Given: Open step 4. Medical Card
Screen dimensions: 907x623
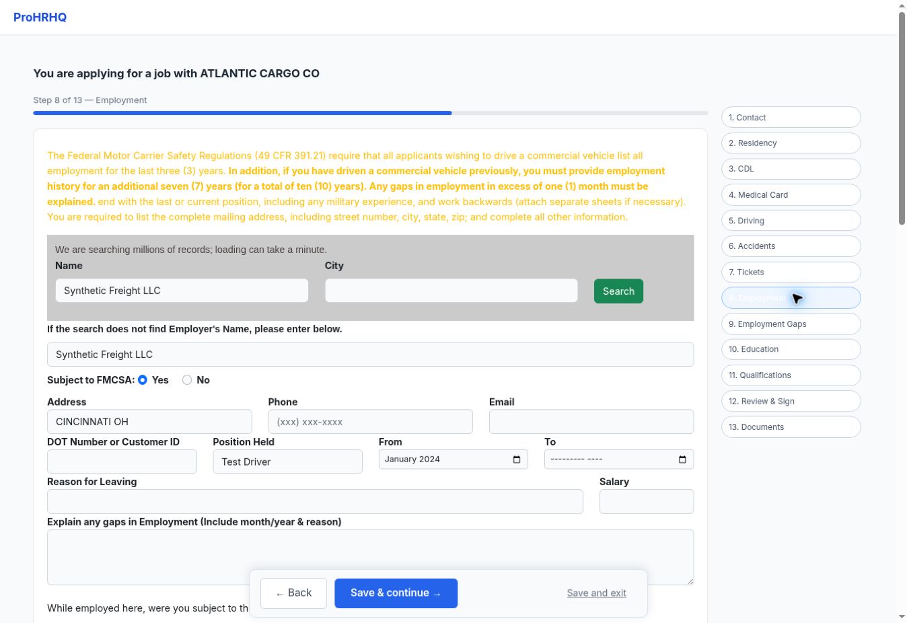Looking at the screenshot, I should [791, 195].
